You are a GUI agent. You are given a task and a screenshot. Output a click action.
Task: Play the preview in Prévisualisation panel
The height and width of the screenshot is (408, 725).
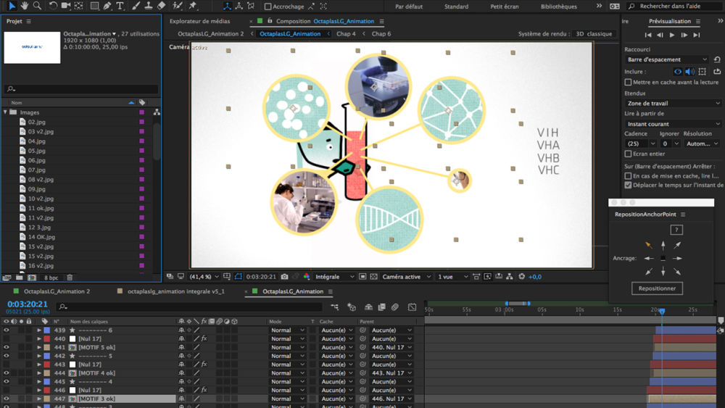coord(672,35)
